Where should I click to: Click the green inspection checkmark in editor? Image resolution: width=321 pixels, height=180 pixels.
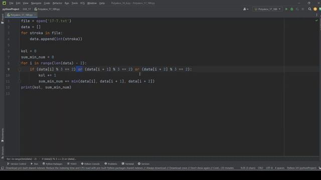coord(316,20)
